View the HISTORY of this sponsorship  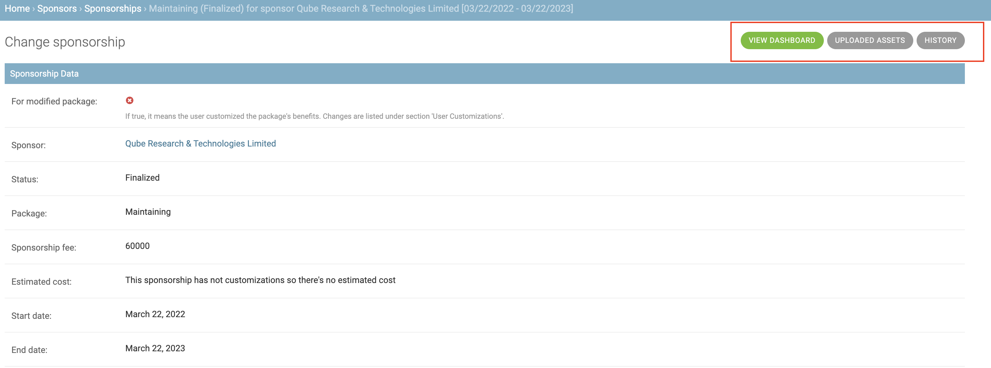pos(941,40)
